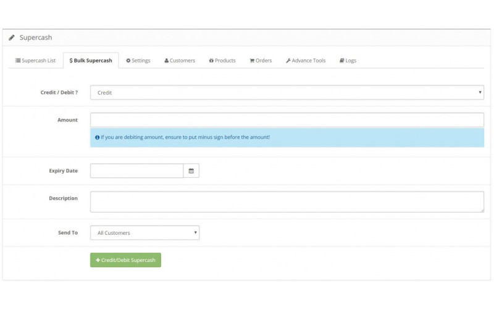
Task: Switch to the Bulk Supercash tab
Action: pos(91,61)
